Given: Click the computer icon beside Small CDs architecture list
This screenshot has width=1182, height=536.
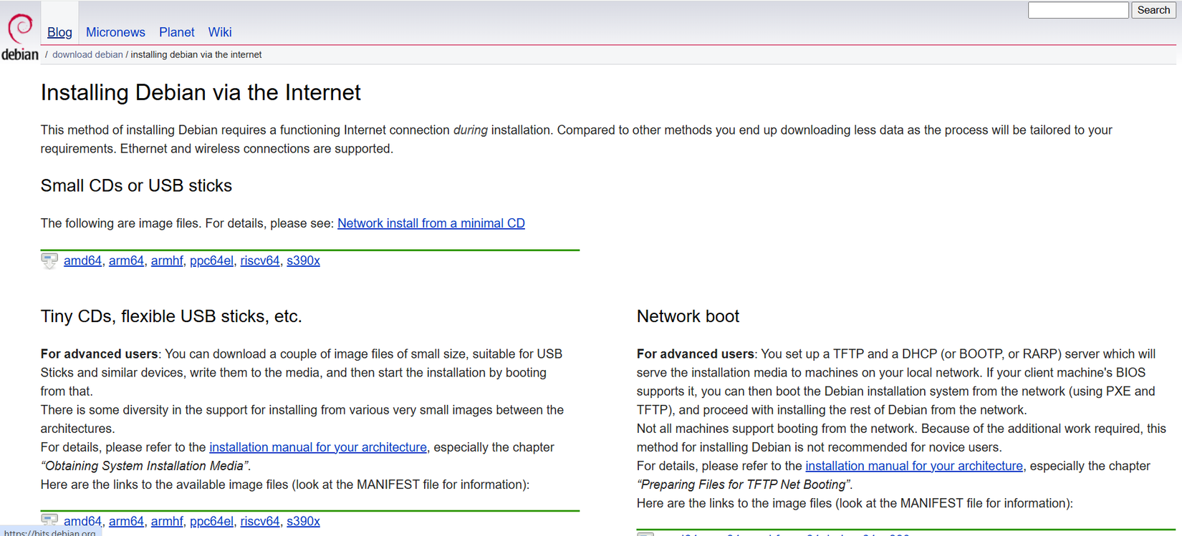Looking at the screenshot, I should 48,260.
